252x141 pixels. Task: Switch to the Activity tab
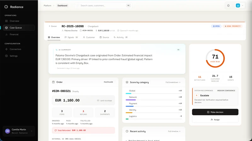pos(121,37)
